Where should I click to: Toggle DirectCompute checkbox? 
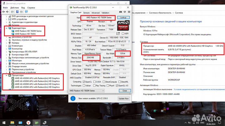pyautogui.click(x=104, y=82)
